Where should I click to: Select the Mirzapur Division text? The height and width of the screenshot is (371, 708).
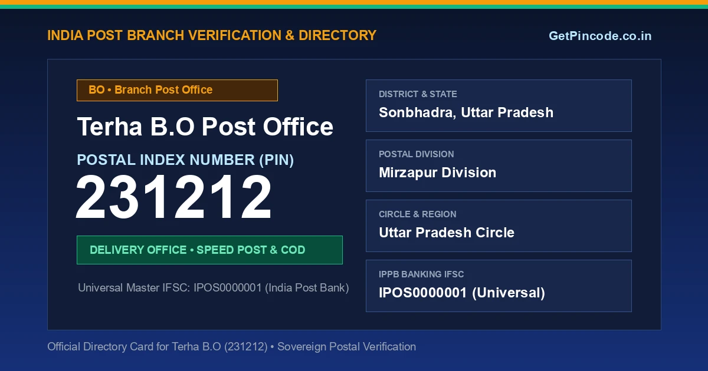[437, 173]
